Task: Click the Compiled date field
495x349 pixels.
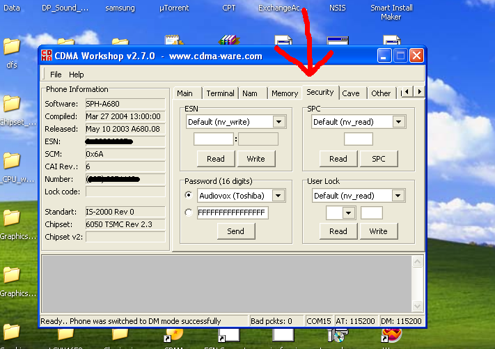Action: tap(125, 116)
